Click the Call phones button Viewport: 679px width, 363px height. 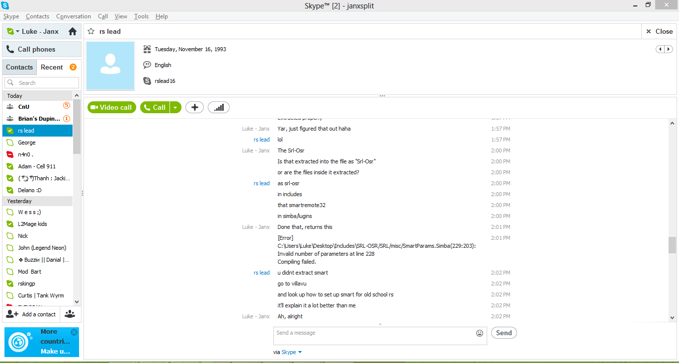pos(42,49)
